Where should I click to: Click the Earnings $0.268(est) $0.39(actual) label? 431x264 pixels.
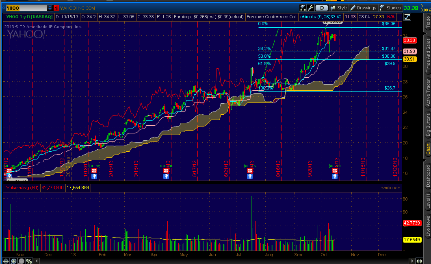209,17
